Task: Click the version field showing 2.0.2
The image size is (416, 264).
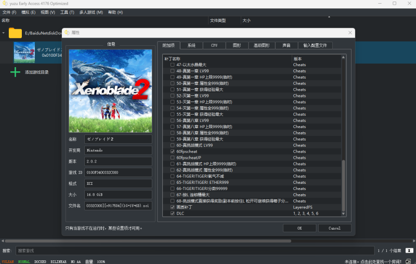Action: (x=119, y=161)
